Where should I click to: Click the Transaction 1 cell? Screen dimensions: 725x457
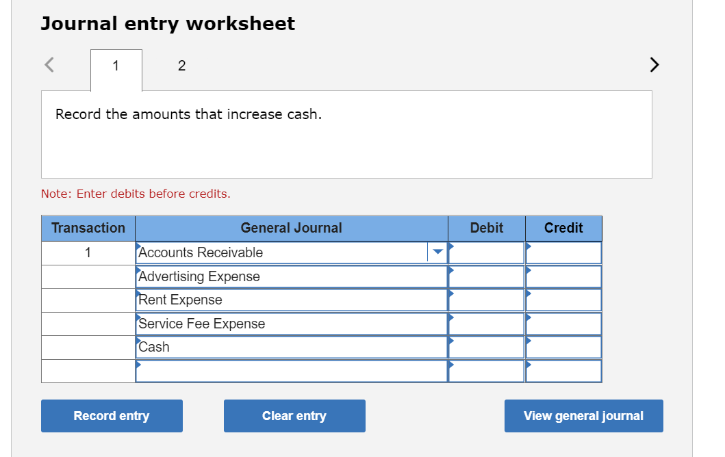click(x=88, y=252)
